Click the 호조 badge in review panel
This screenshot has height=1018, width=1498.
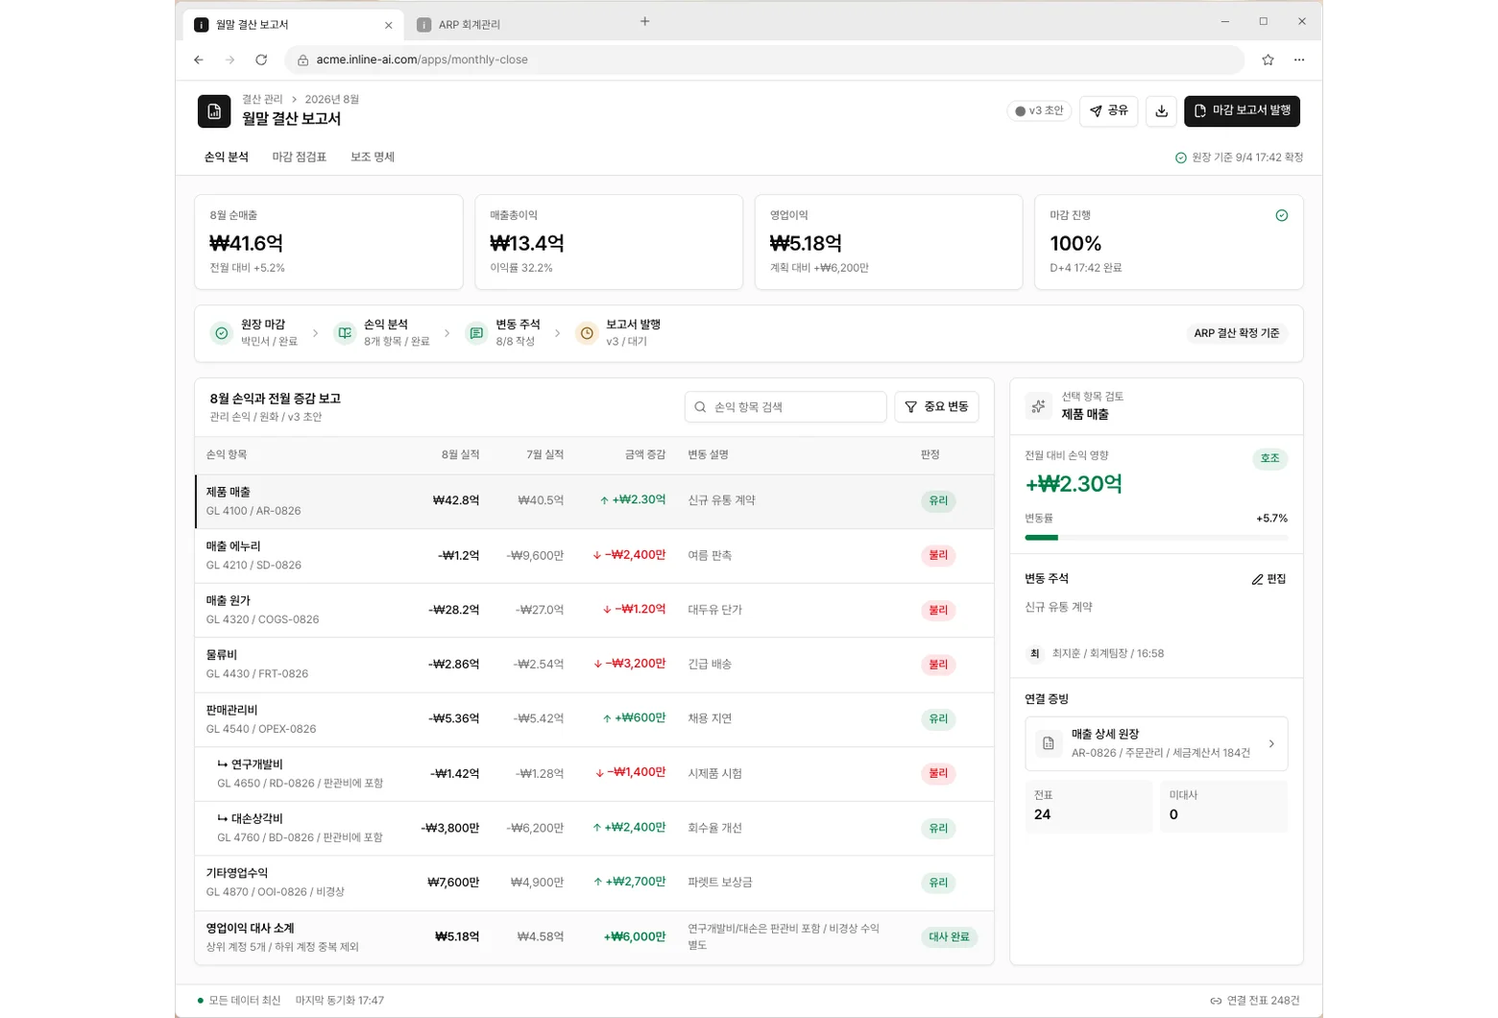(x=1269, y=458)
